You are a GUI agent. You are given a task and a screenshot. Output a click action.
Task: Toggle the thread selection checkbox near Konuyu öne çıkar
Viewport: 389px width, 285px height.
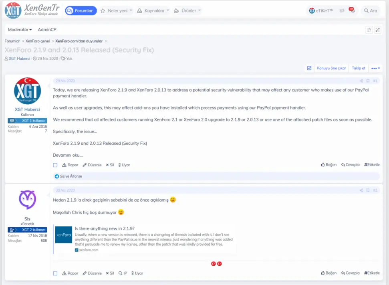coord(309,68)
